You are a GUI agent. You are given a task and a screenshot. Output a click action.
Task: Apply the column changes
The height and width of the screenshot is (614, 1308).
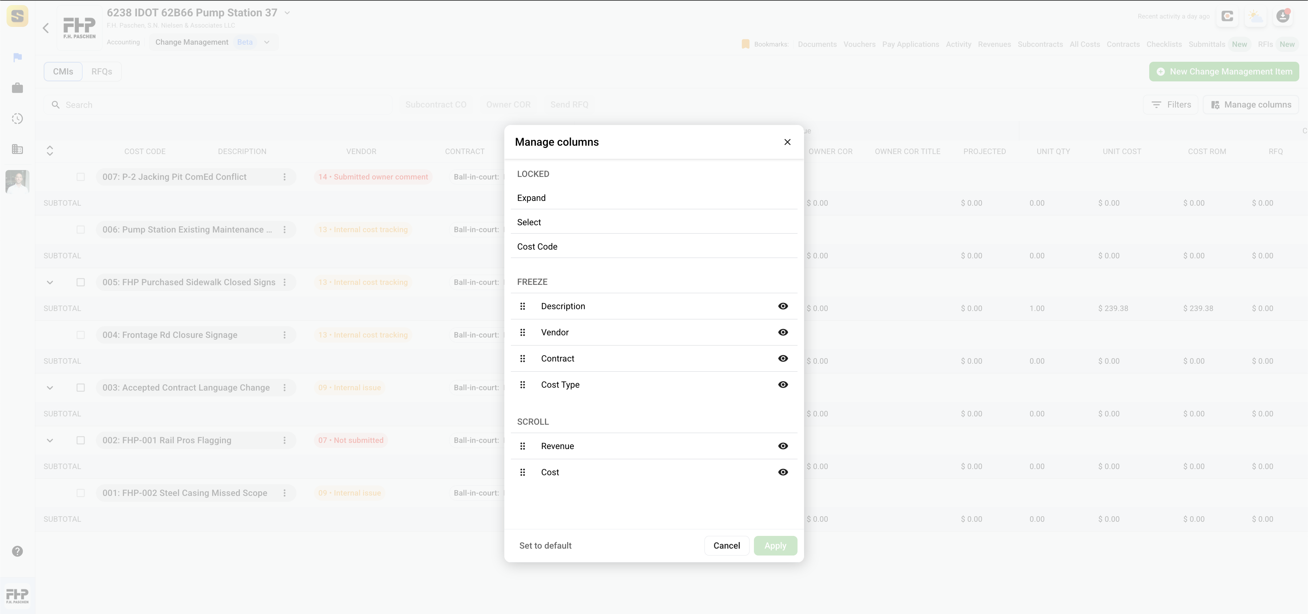point(775,545)
